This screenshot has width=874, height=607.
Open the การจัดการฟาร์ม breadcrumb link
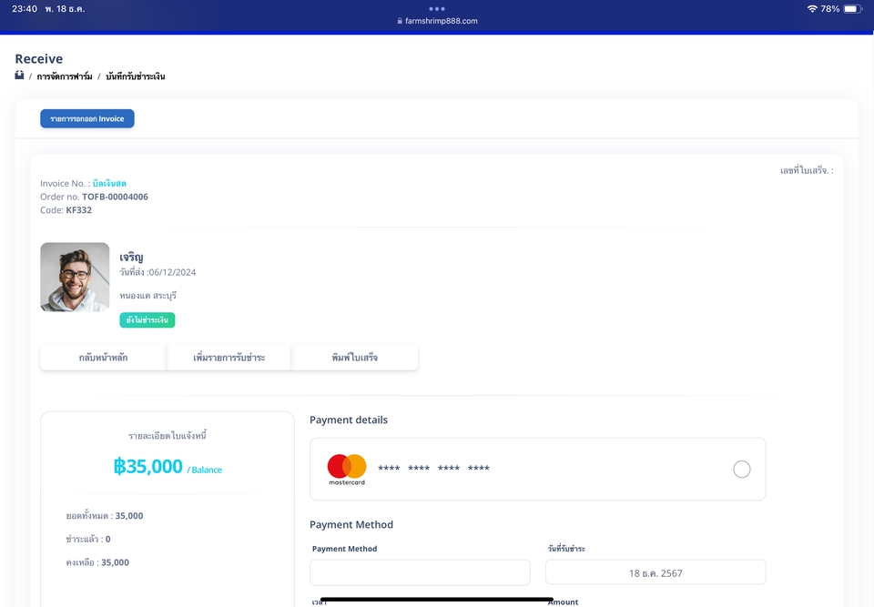click(65, 76)
